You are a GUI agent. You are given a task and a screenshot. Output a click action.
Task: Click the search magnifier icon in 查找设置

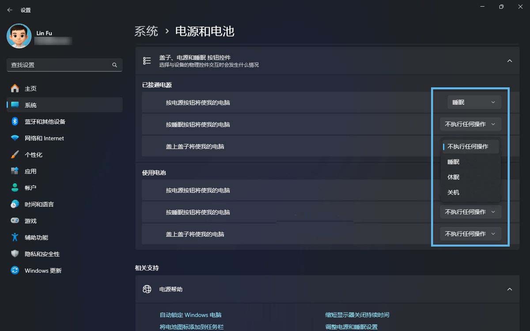coord(114,65)
